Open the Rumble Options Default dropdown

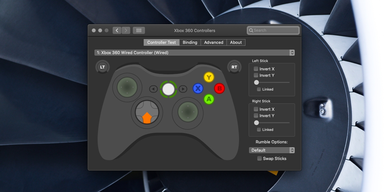coord(272,150)
